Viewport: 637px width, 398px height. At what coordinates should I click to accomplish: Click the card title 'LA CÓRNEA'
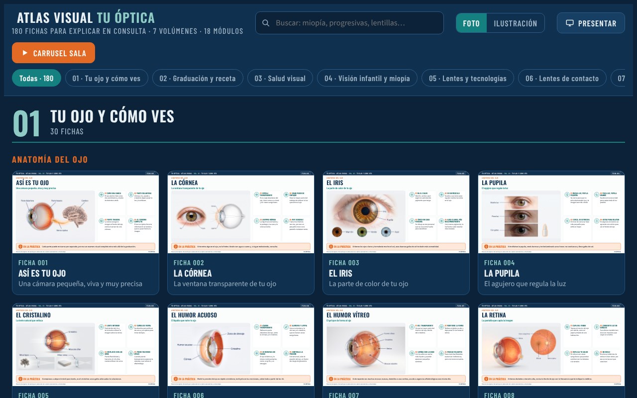(x=193, y=273)
